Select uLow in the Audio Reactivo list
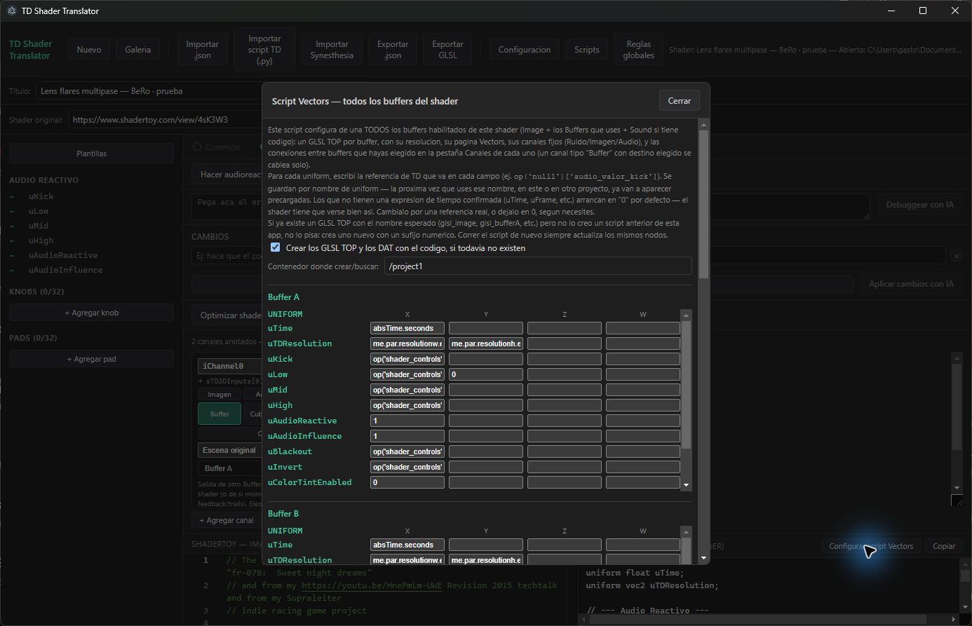 click(x=39, y=211)
